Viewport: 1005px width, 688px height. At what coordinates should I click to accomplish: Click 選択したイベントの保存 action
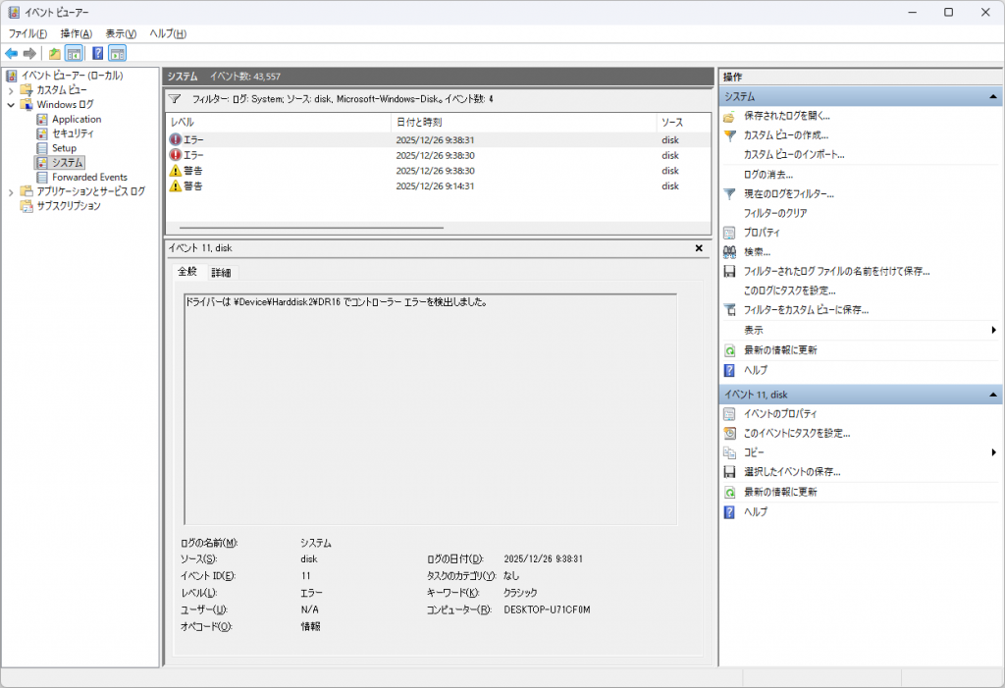pyautogui.click(x=791, y=472)
